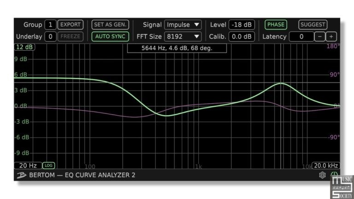Click the SET AS GEN. button
The height and width of the screenshot is (199, 354).
tap(110, 24)
